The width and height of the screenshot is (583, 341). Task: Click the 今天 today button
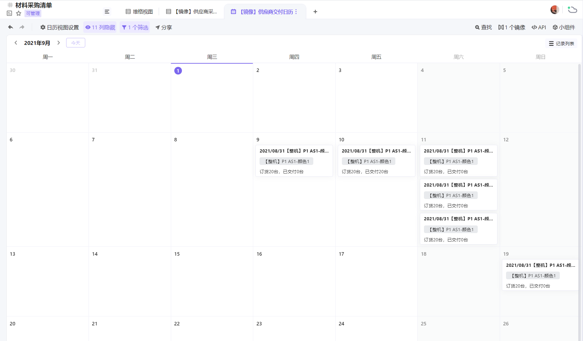click(76, 43)
